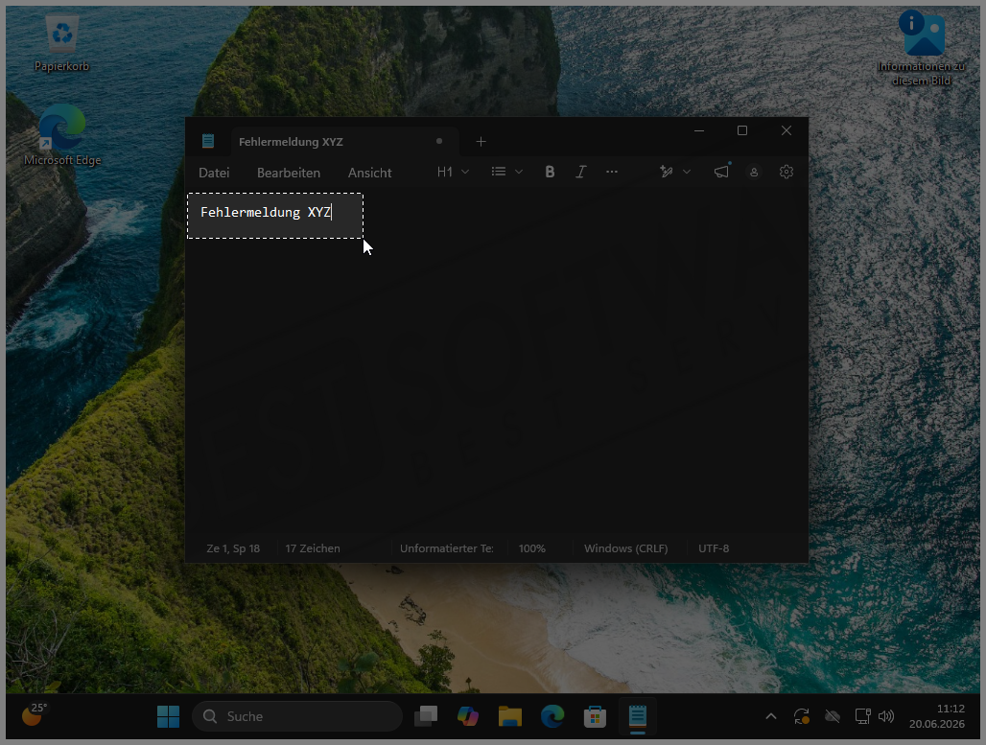This screenshot has width=986, height=745.
Task: Click line and column indicator Ze 1, Sp 18
Action: [x=233, y=548]
